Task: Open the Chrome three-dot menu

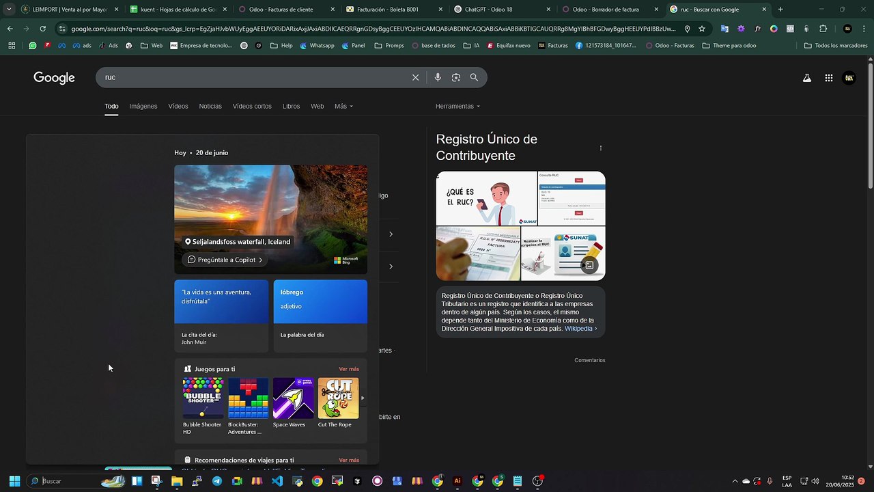Action: 864,29
